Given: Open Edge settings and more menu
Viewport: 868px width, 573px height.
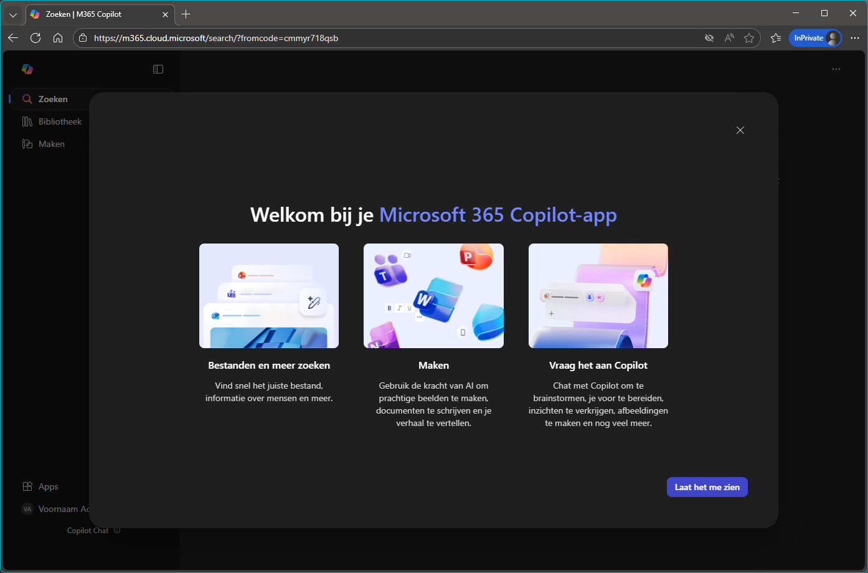Looking at the screenshot, I should tap(855, 38).
